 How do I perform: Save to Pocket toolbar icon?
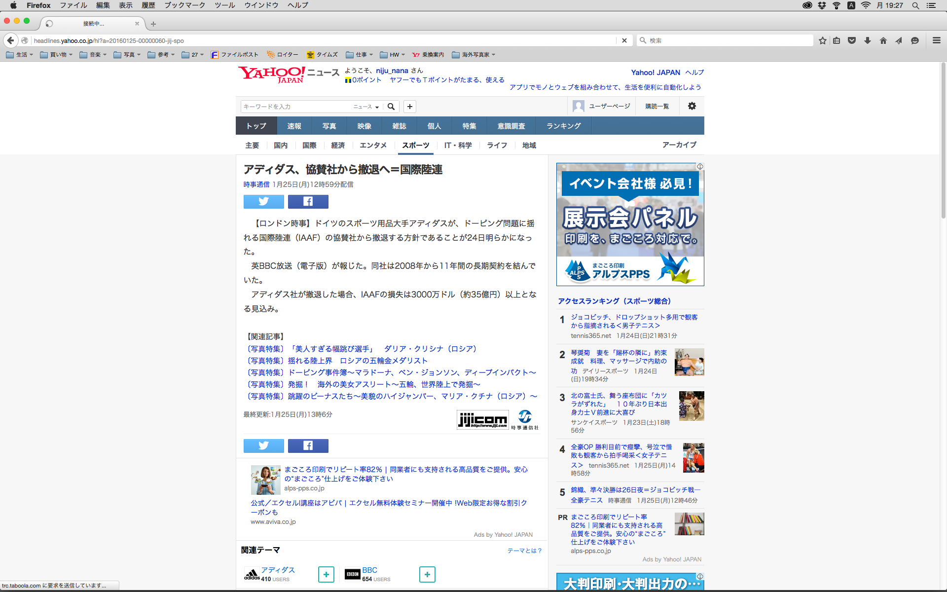click(x=852, y=40)
